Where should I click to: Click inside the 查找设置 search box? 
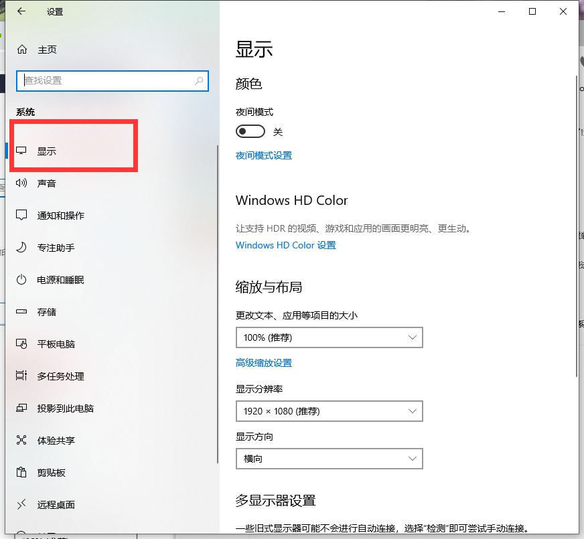tap(112, 80)
